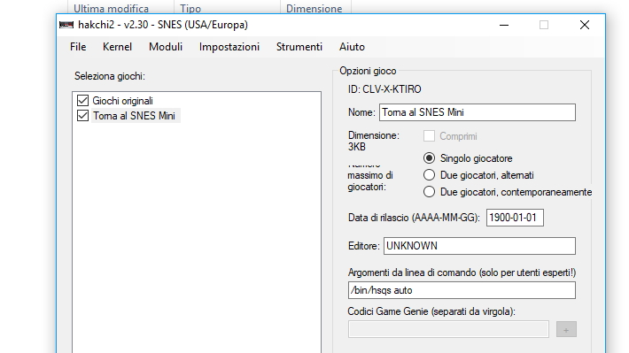Select Due giocatori, contemporaneamente option

[429, 192]
